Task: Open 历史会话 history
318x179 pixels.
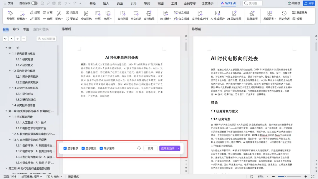Action: [284, 15]
